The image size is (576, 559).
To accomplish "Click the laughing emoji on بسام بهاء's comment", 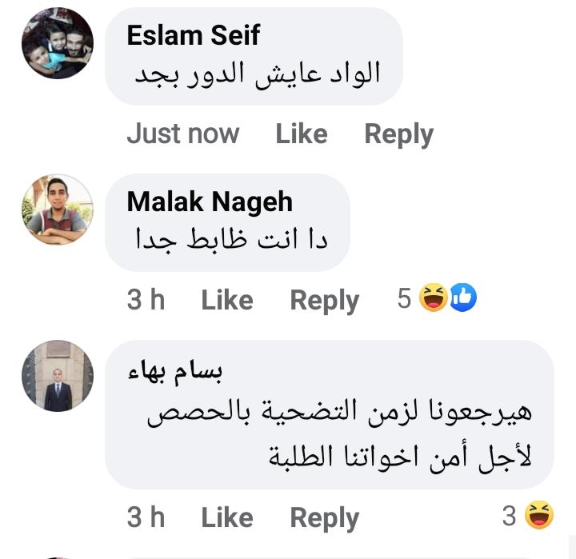I will coord(539,516).
